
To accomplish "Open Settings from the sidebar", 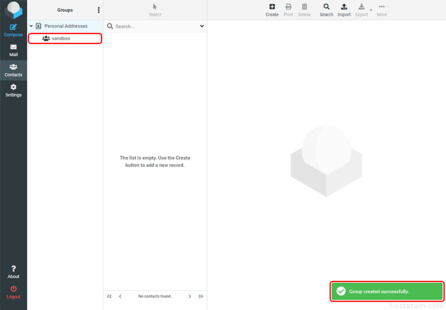I will (x=13, y=91).
